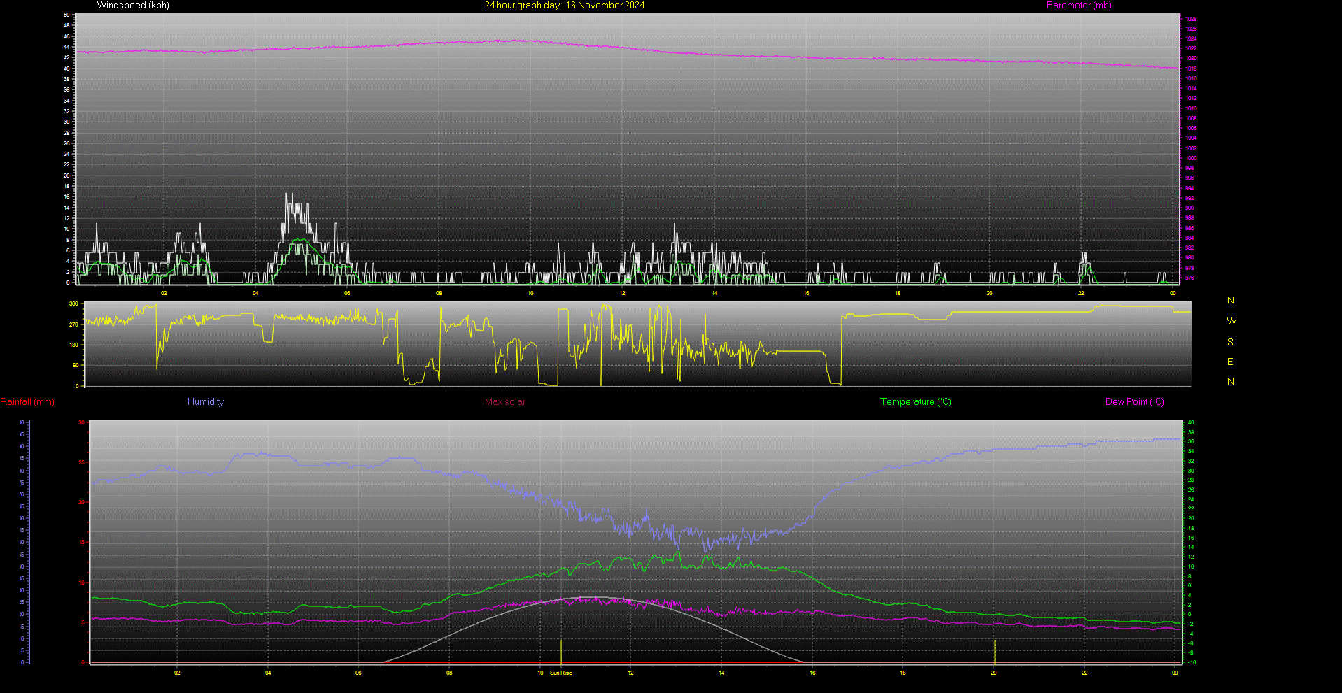Click the yellow marker line above hour 20

coord(995,651)
